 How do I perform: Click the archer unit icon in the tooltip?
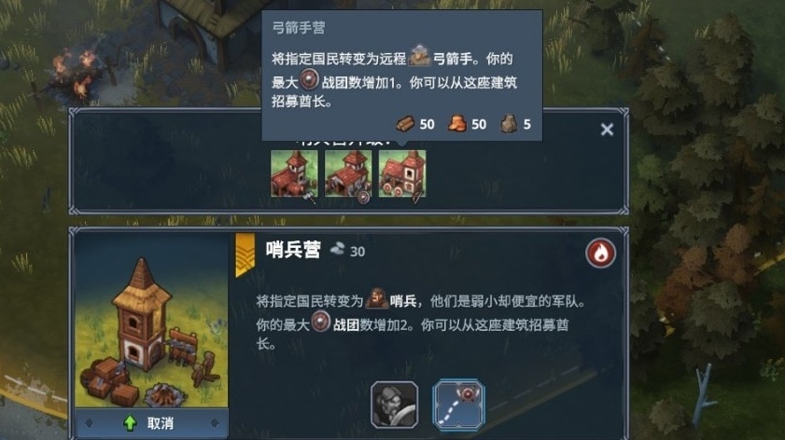419,56
